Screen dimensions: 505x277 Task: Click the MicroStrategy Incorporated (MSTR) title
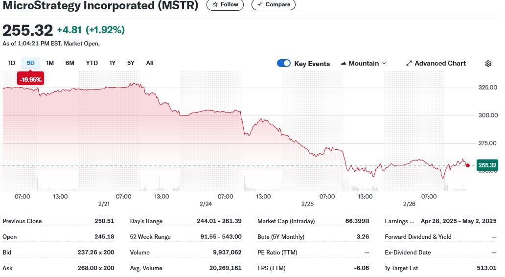pos(101,6)
